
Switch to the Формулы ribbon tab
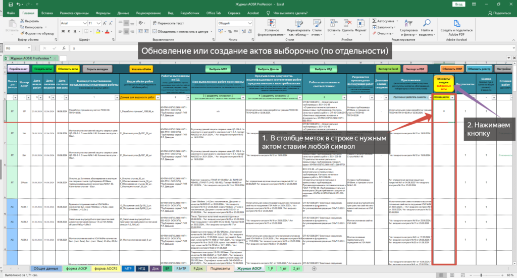(103, 13)
